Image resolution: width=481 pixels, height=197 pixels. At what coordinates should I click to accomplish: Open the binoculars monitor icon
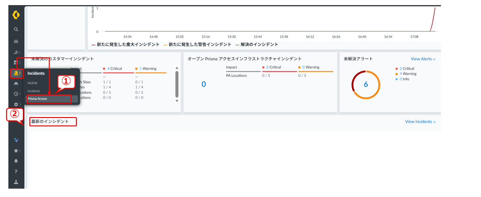(x=16, y=84)
